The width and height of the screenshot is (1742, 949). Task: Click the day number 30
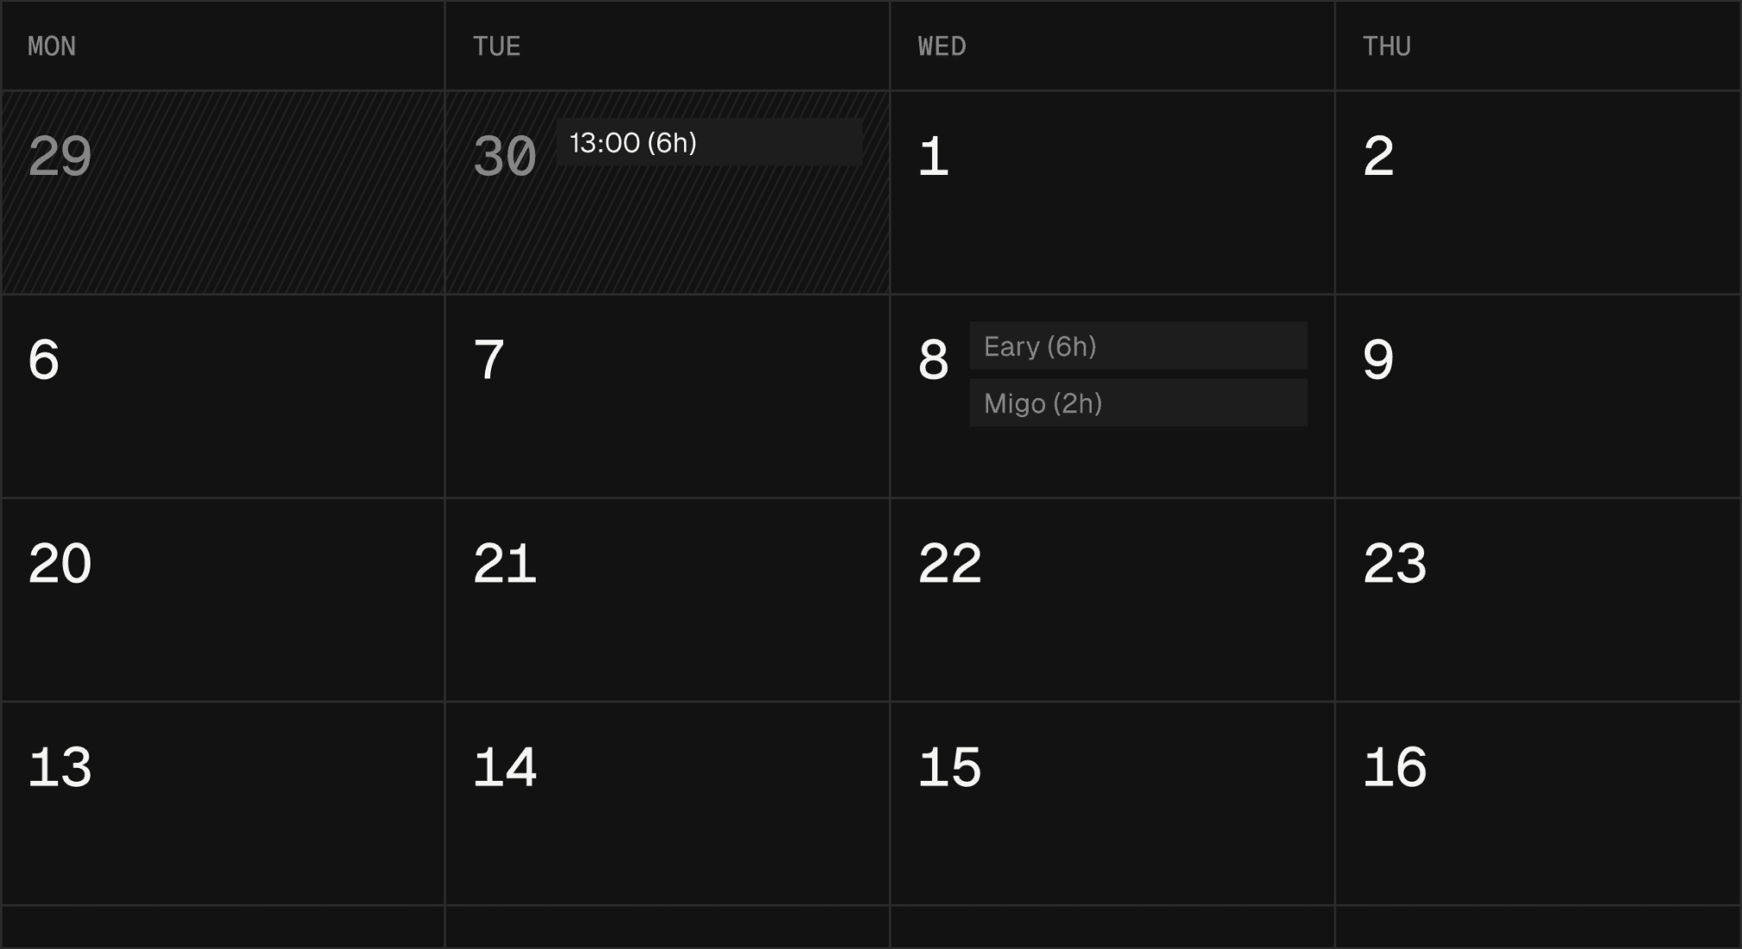point(505,157)
